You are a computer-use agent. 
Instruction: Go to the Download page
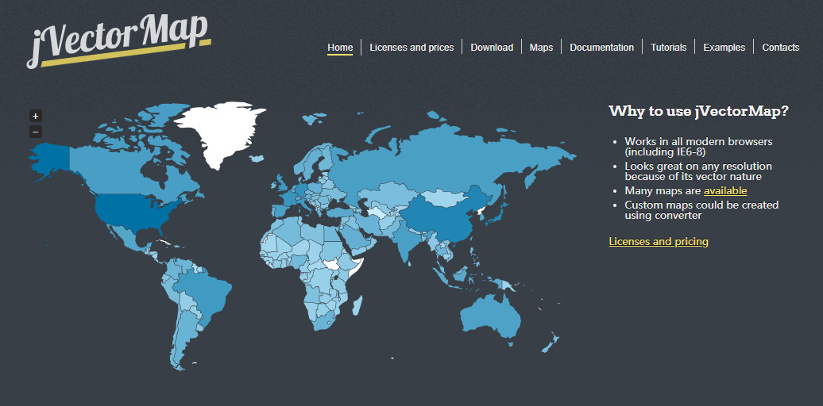pos(492,47)
